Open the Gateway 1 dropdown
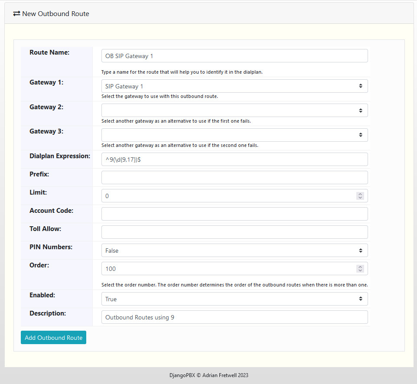The height and width of the screenshot is (384, 417). 234,86
